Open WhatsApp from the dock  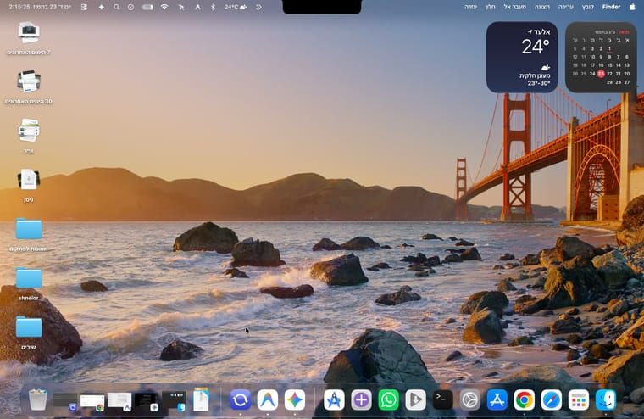click(388, 399)
